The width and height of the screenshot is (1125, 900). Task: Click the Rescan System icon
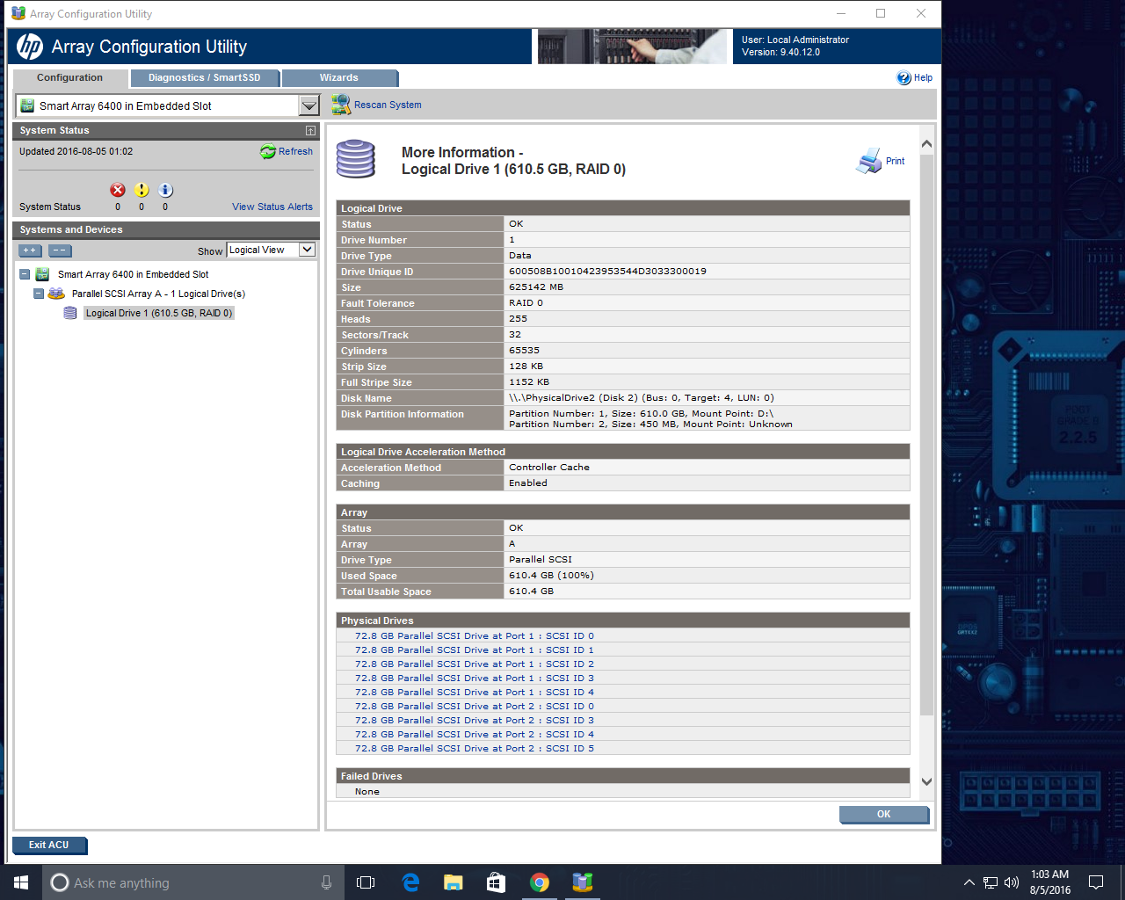[x=341, y=105]
